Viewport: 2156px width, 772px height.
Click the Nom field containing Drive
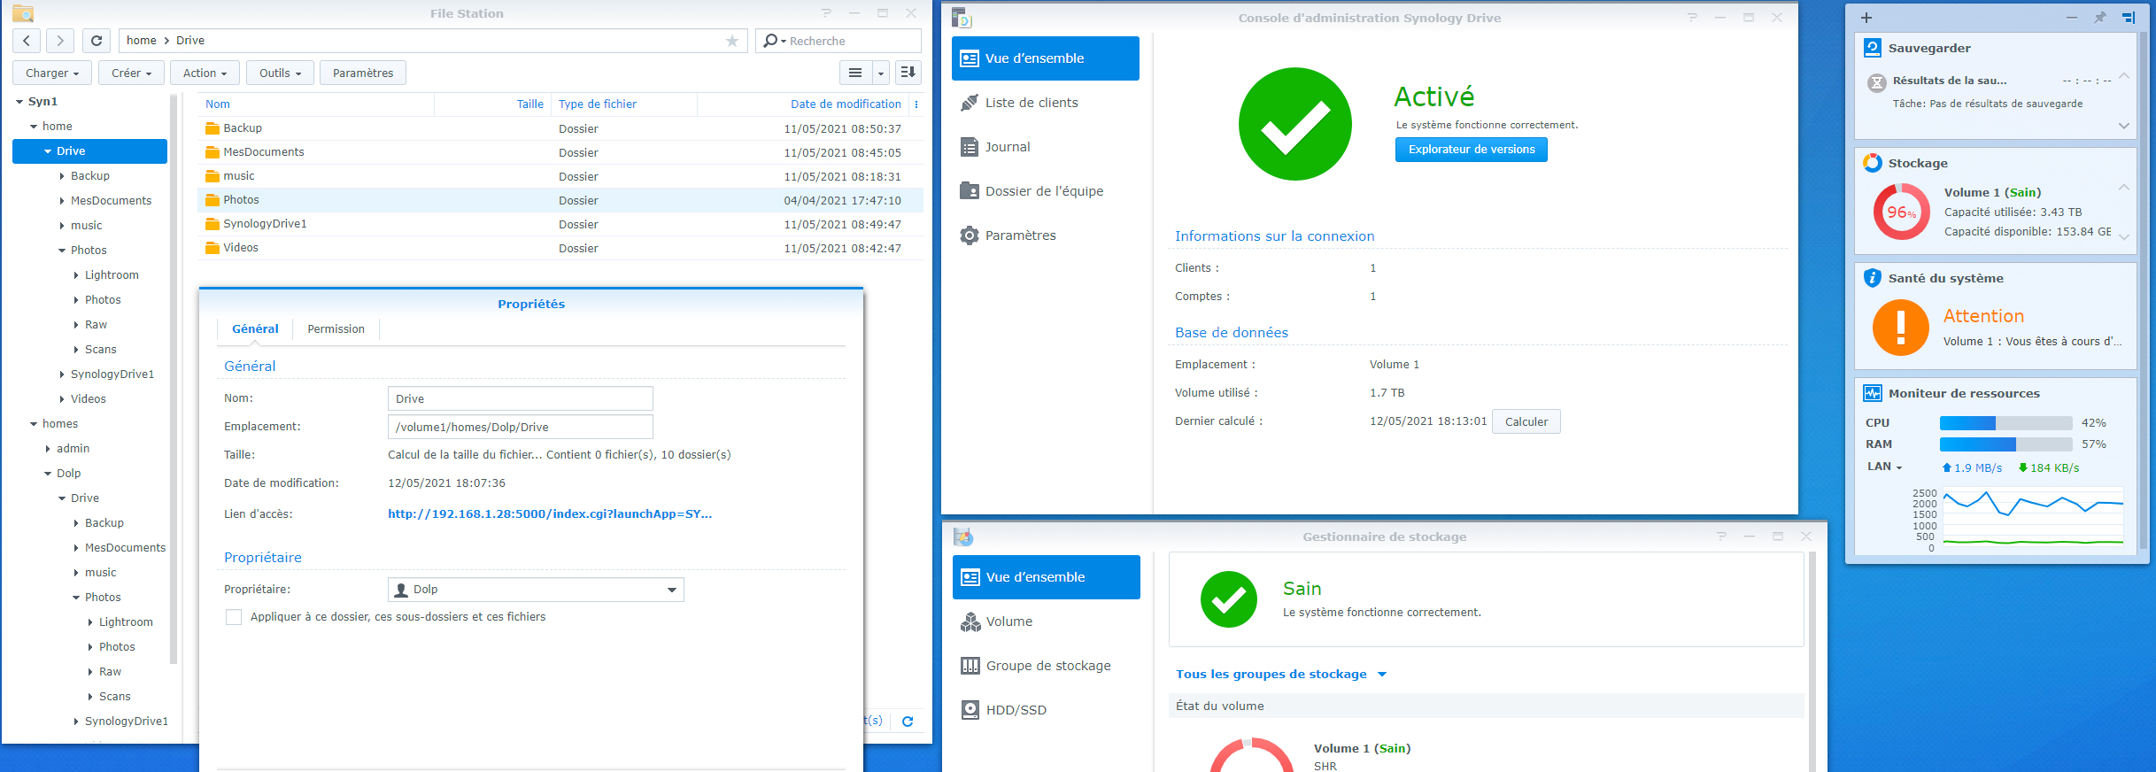pos(521,398)
